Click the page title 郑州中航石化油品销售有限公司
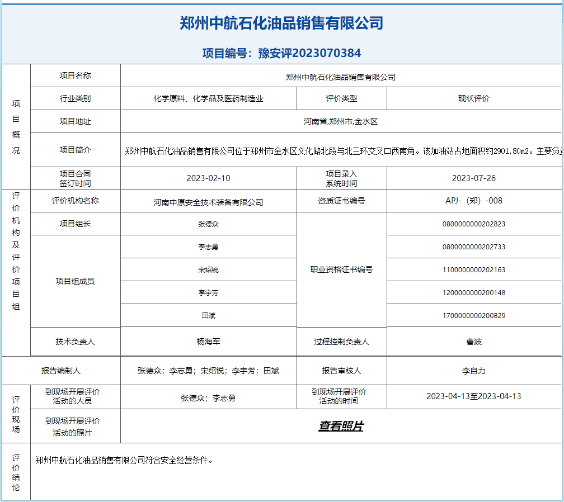The image size is (564, 502). [281, 23]
